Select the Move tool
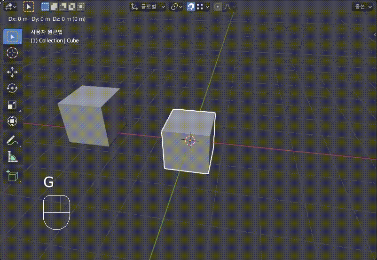377x260 pixels. pos(12,72)
